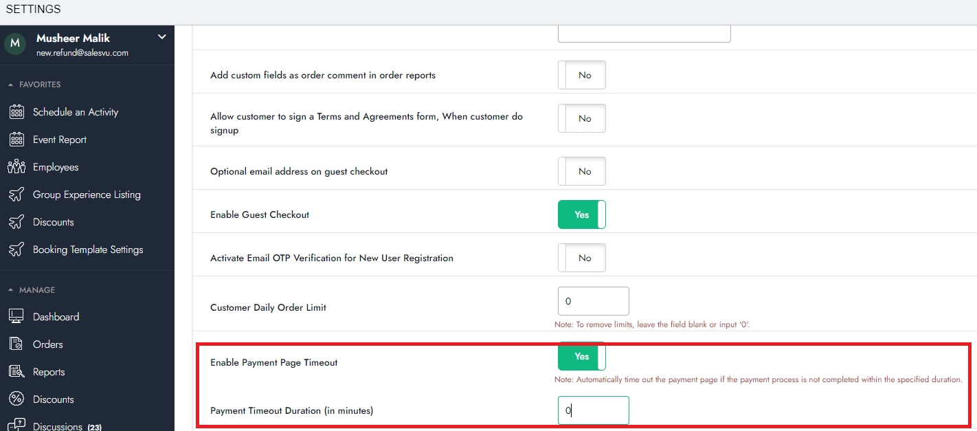Click the percent badge icon for Discounts
This screenshot has height=431, width=977.
(16, 399)
